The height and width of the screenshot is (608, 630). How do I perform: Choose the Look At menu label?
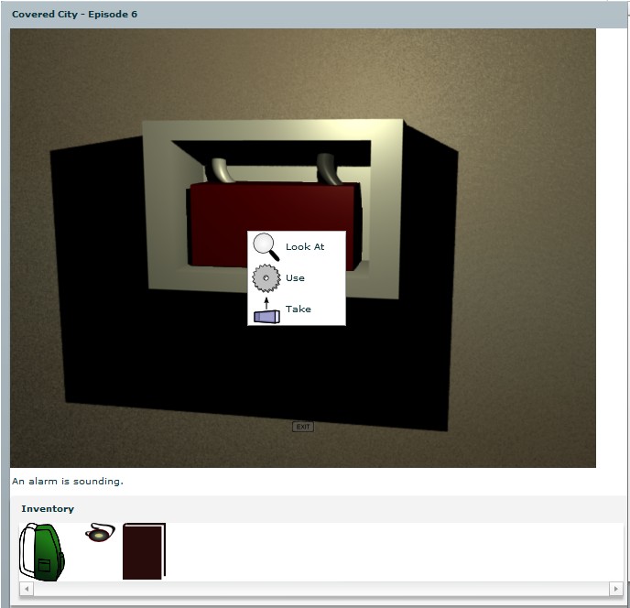click(305, 246)
